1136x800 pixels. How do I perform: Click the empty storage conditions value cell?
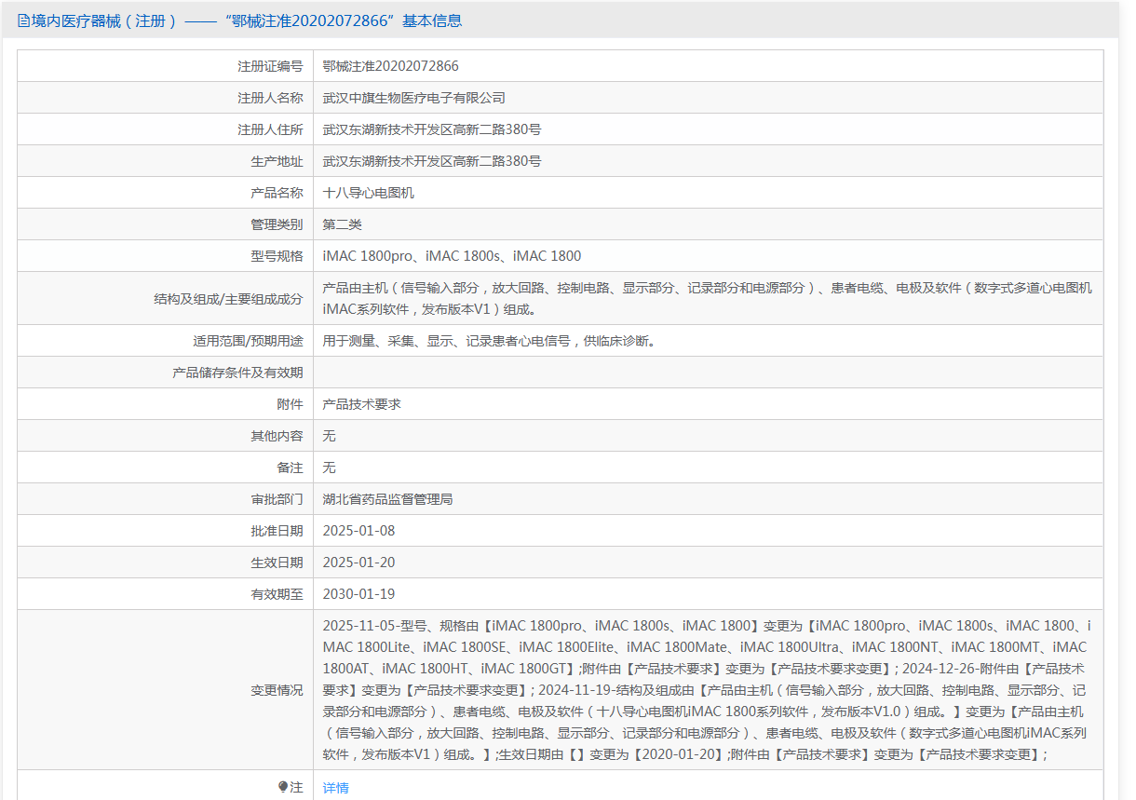click(x=709, y=373)
